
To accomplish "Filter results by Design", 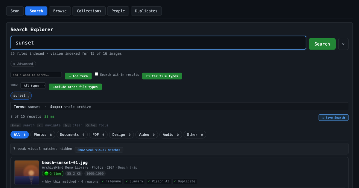I will (121, 135).
